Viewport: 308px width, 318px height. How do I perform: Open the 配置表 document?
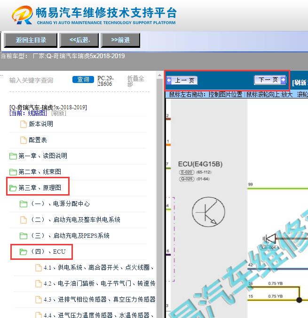click(38, 140)
